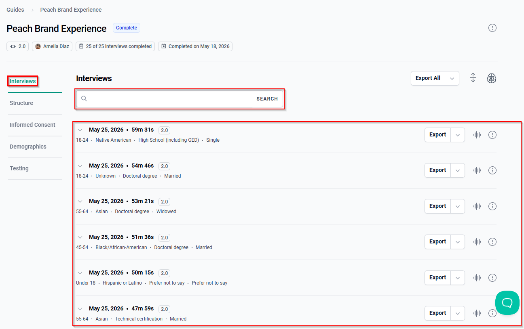The image size is (524, 329).
Task: Open more options for 51m 36s interview
Action: pyautogui.click(x=492, y=242)
